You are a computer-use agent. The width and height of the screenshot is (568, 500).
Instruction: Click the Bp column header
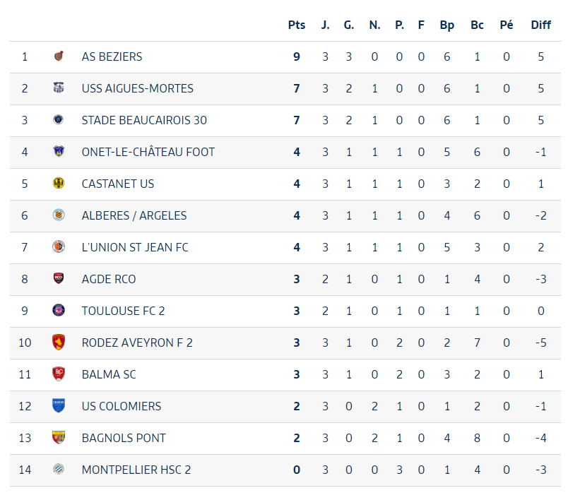tap(447, 25)
